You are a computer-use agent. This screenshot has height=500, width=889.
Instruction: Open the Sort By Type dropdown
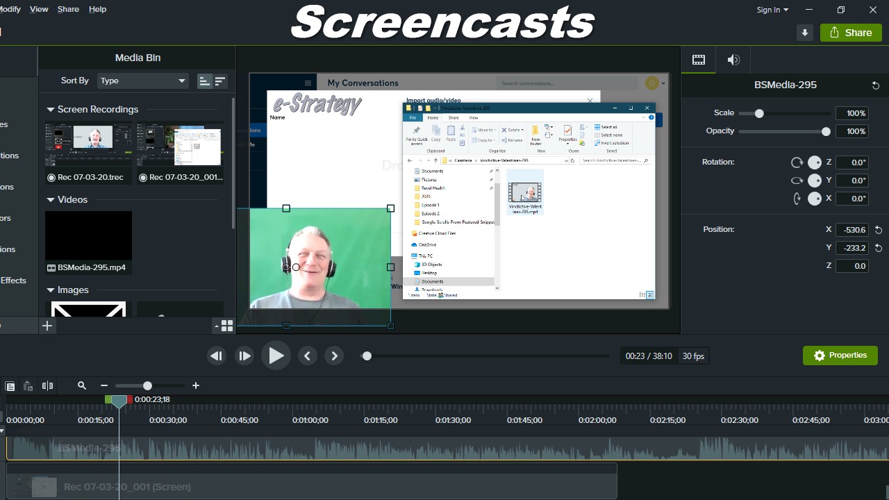(x=142, y=81)
